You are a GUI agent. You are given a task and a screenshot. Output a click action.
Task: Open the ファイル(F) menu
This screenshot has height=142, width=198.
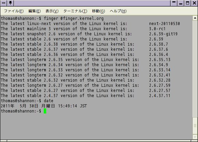coord(14,11)
